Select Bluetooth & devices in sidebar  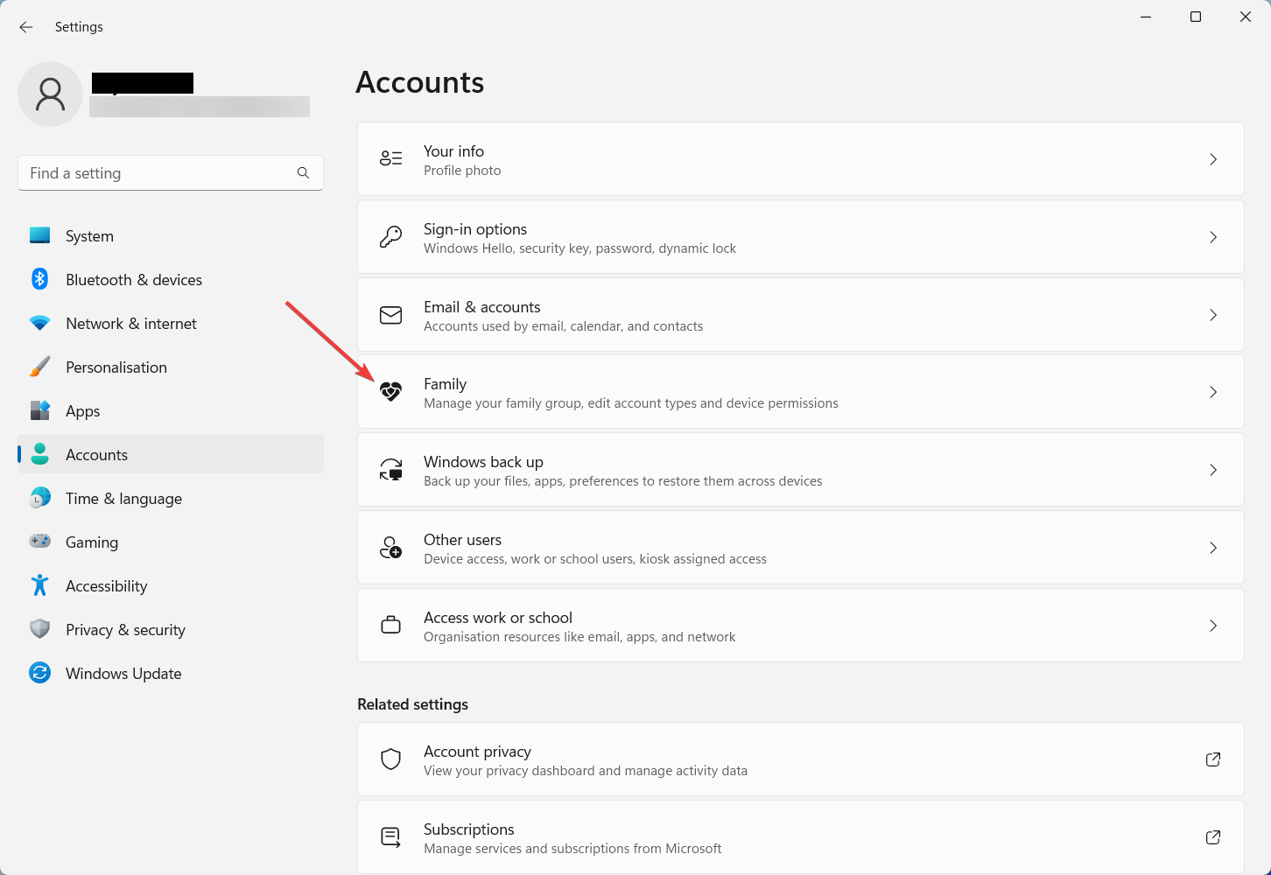click(x=171, y=279)
